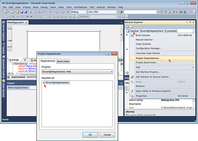Click the help icon in the dialog title
This screenshot has height=141, width=198.
[108, 54]
